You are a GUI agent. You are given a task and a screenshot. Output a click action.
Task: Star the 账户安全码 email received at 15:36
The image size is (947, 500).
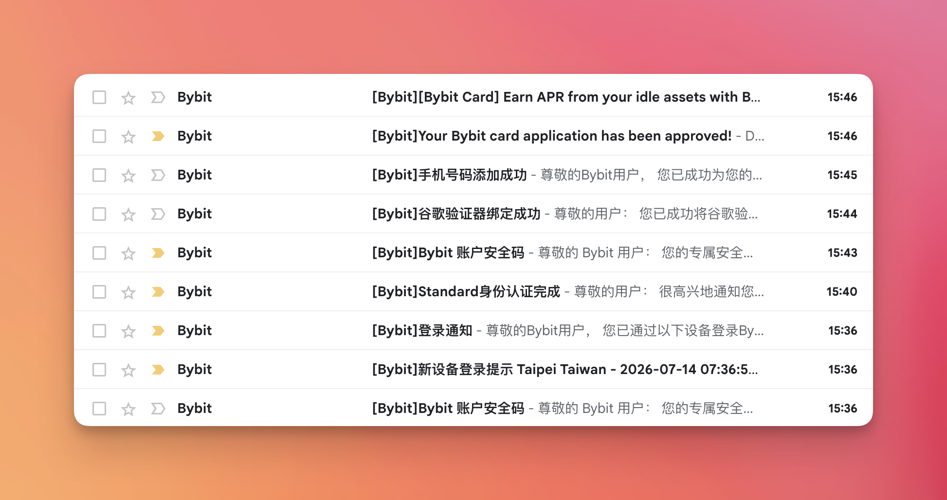tap(128, 409)
